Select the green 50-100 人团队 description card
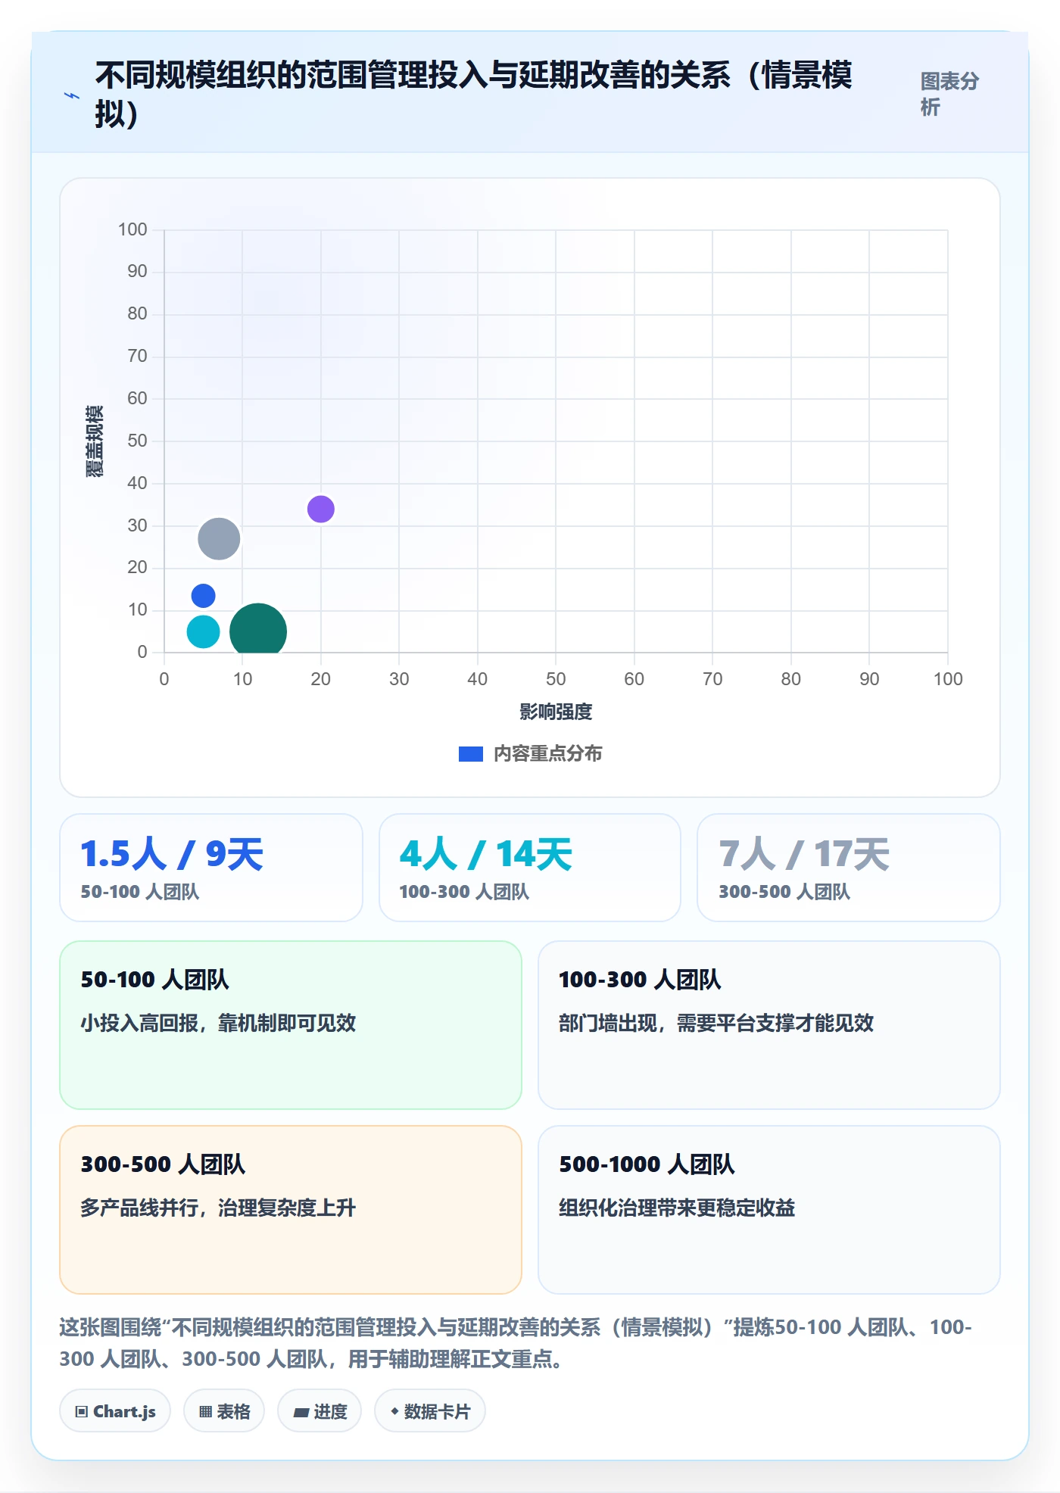1060x1493 pixels. click(291, 1025)
